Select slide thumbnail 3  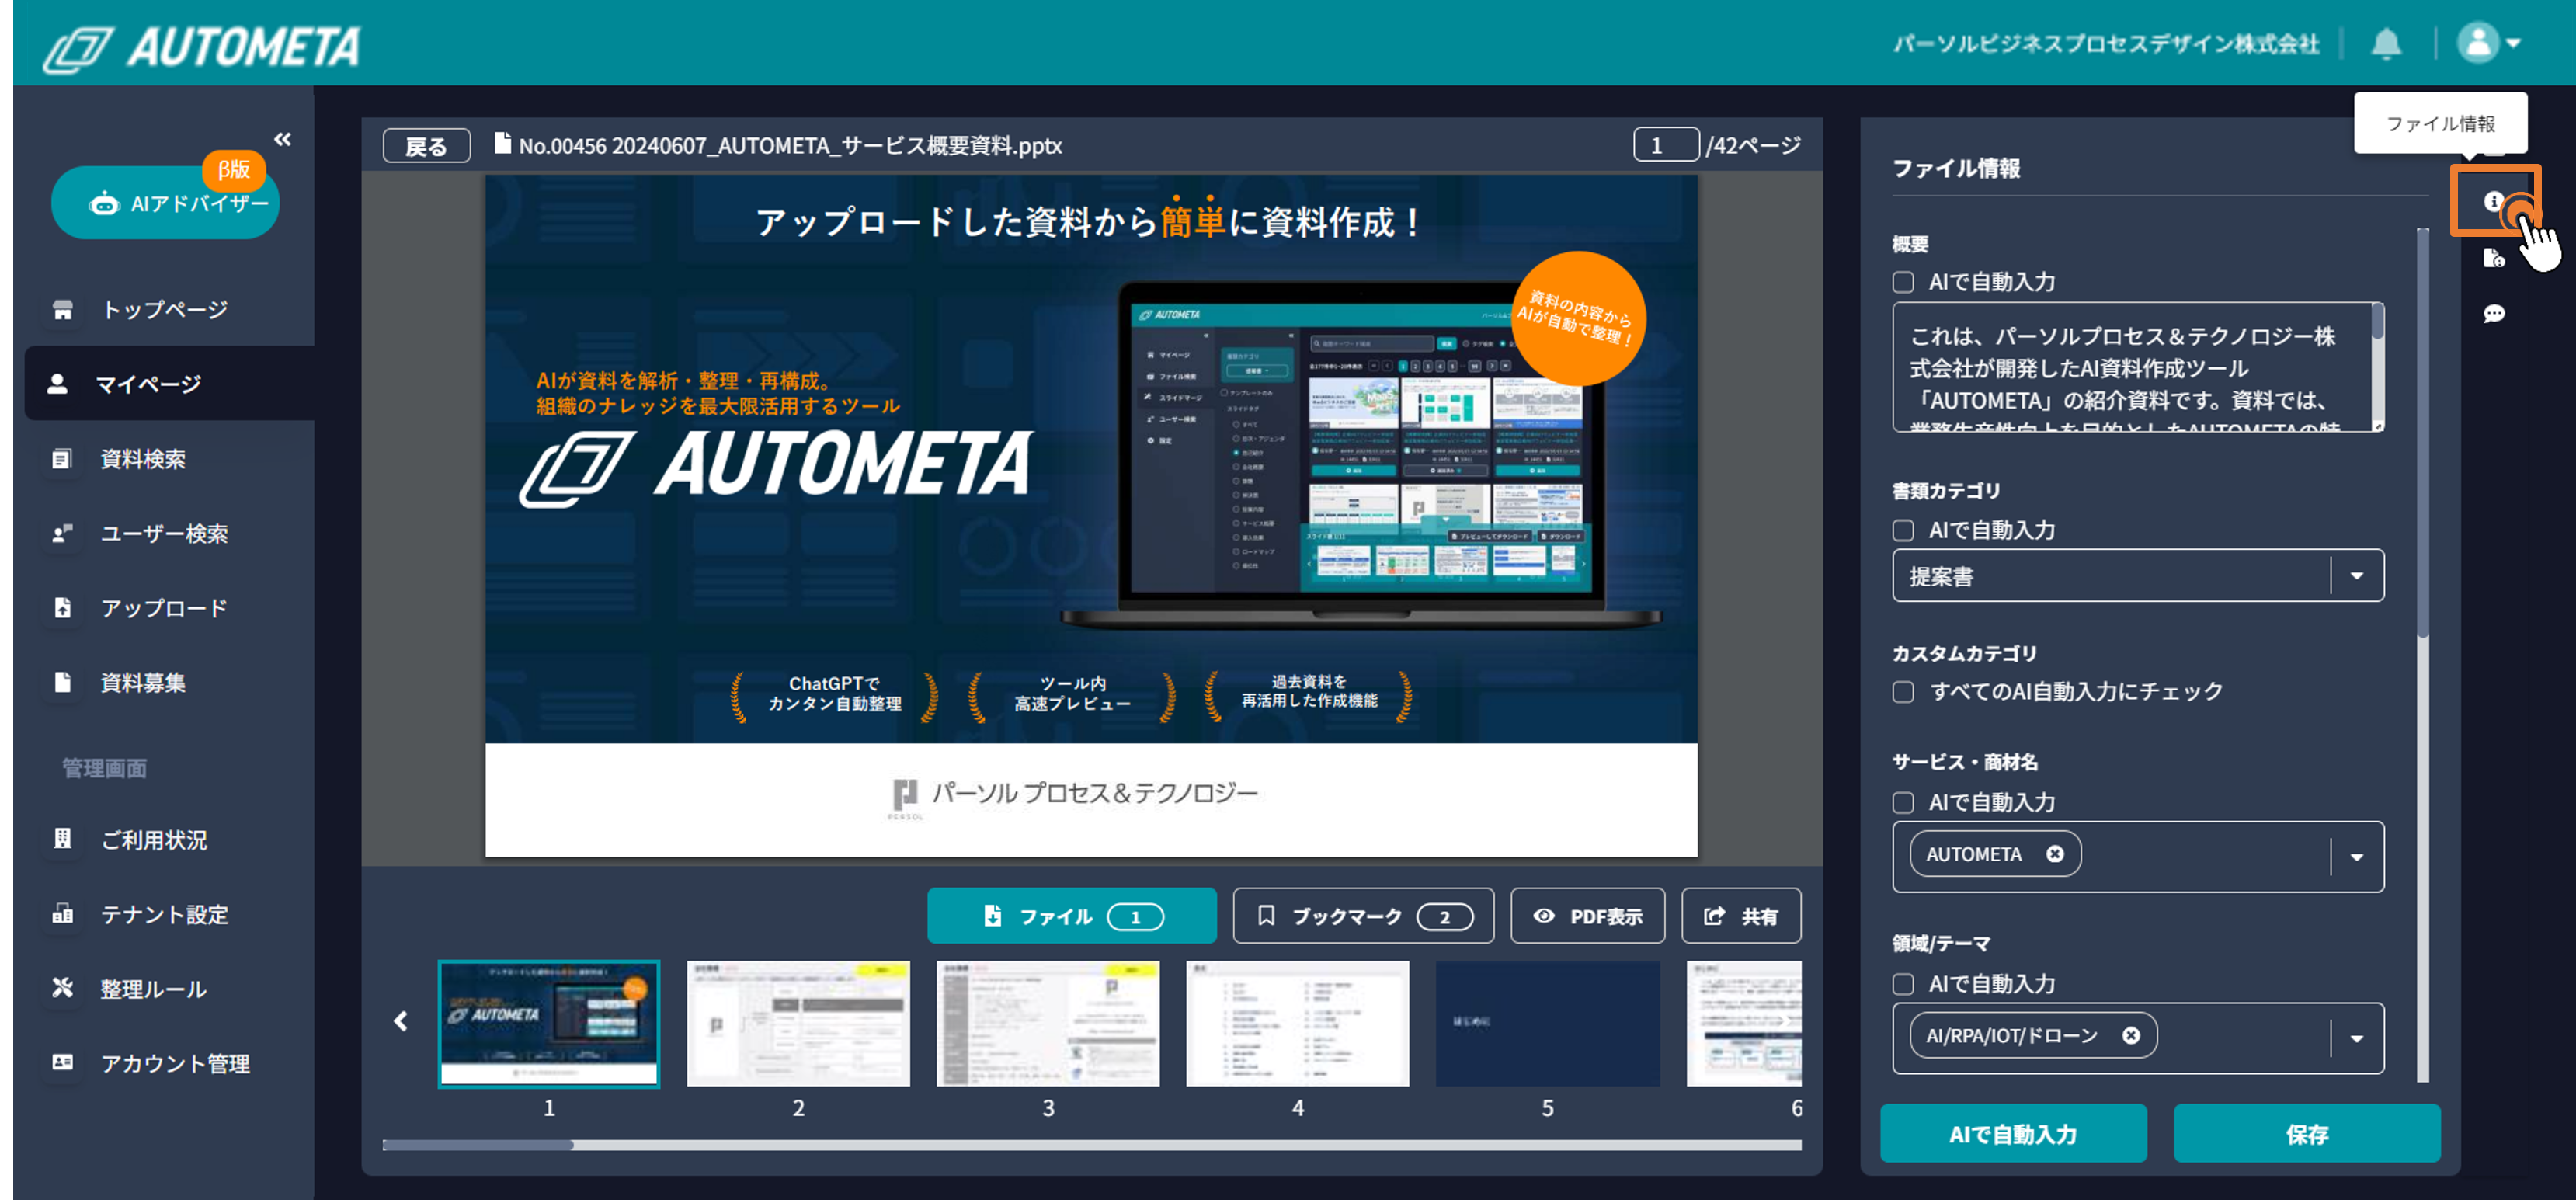pyautogui.click(x=1048, y=1024)
